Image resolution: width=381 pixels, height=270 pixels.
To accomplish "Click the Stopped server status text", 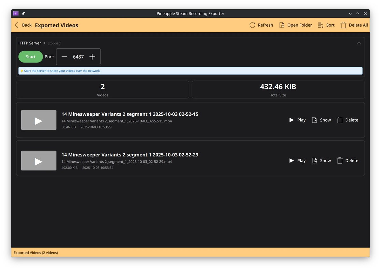I will pos(54,43).
